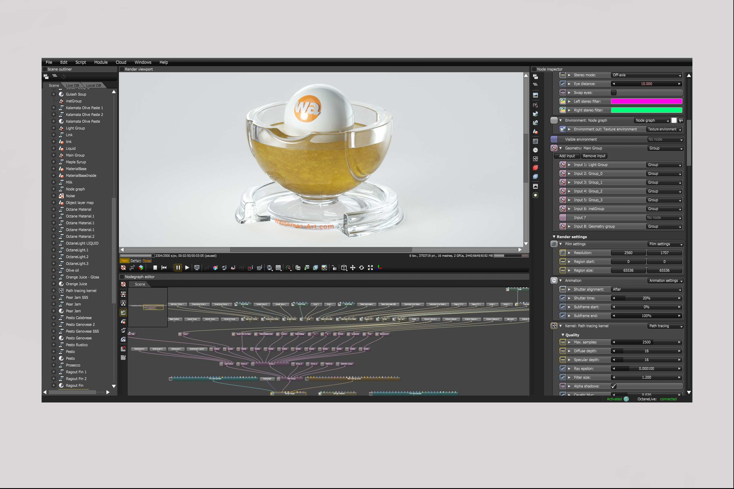Stop the render with the square button
734x489 pixels.
click(155, 268)
